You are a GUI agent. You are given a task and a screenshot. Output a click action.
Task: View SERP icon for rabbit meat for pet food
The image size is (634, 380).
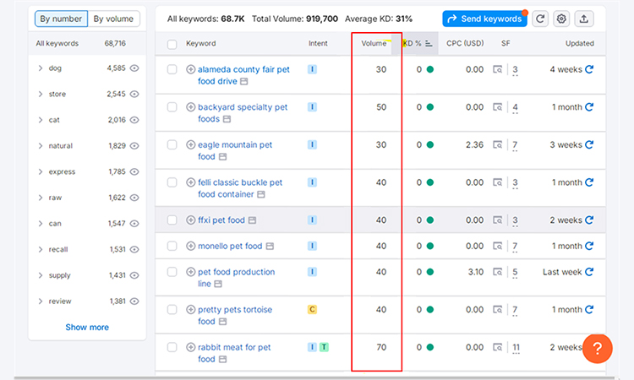click(x=497, y=347)
